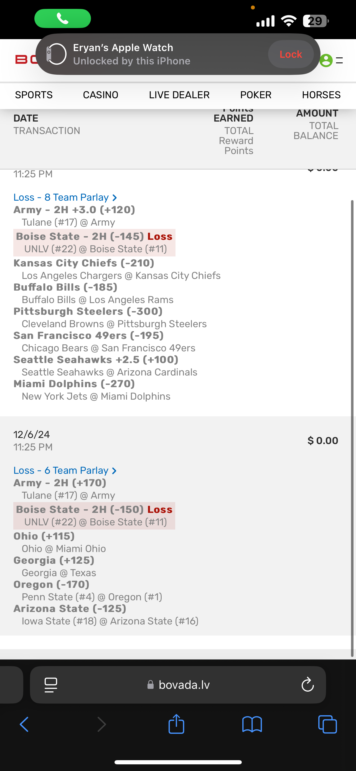
Task: Expand the Loss - 6 Team Parlay details
Action: (65, 470)
